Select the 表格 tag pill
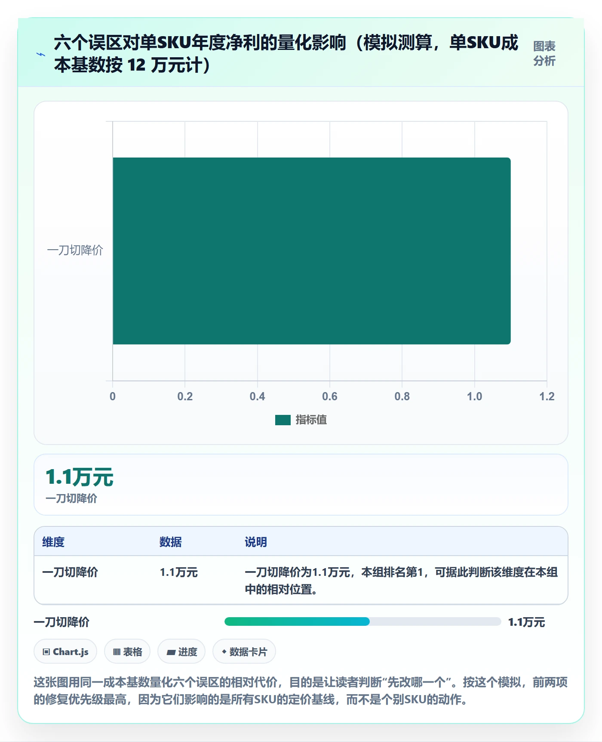 click(x=127, y=652)
